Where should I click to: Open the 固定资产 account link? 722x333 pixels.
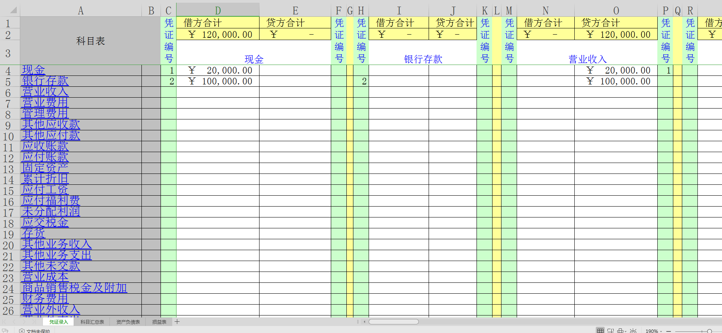click(45, 168)
